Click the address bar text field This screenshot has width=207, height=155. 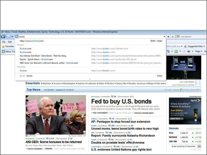pyautogui.click(x=91, y=36)
